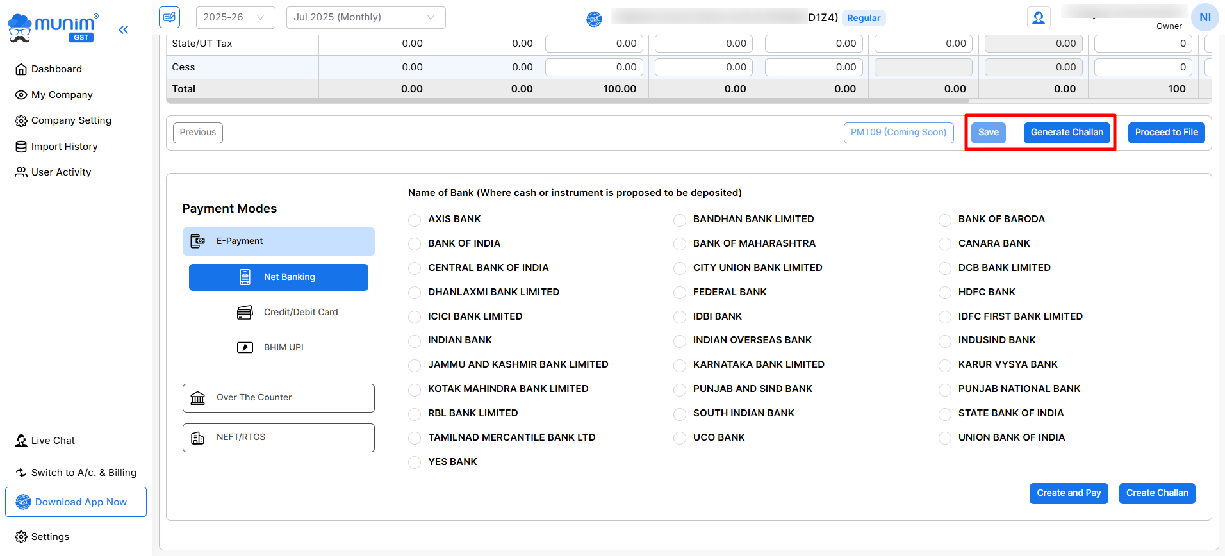Click the Regular taxpayer badge

click(x=864, y=18)
